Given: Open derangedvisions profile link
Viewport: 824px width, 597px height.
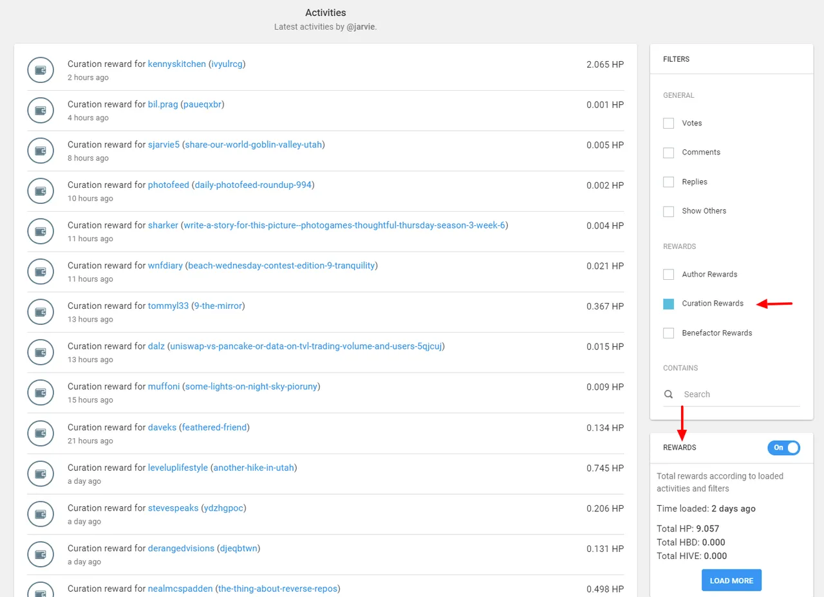Looking at the screenshot, I should [x=181, y=548].
